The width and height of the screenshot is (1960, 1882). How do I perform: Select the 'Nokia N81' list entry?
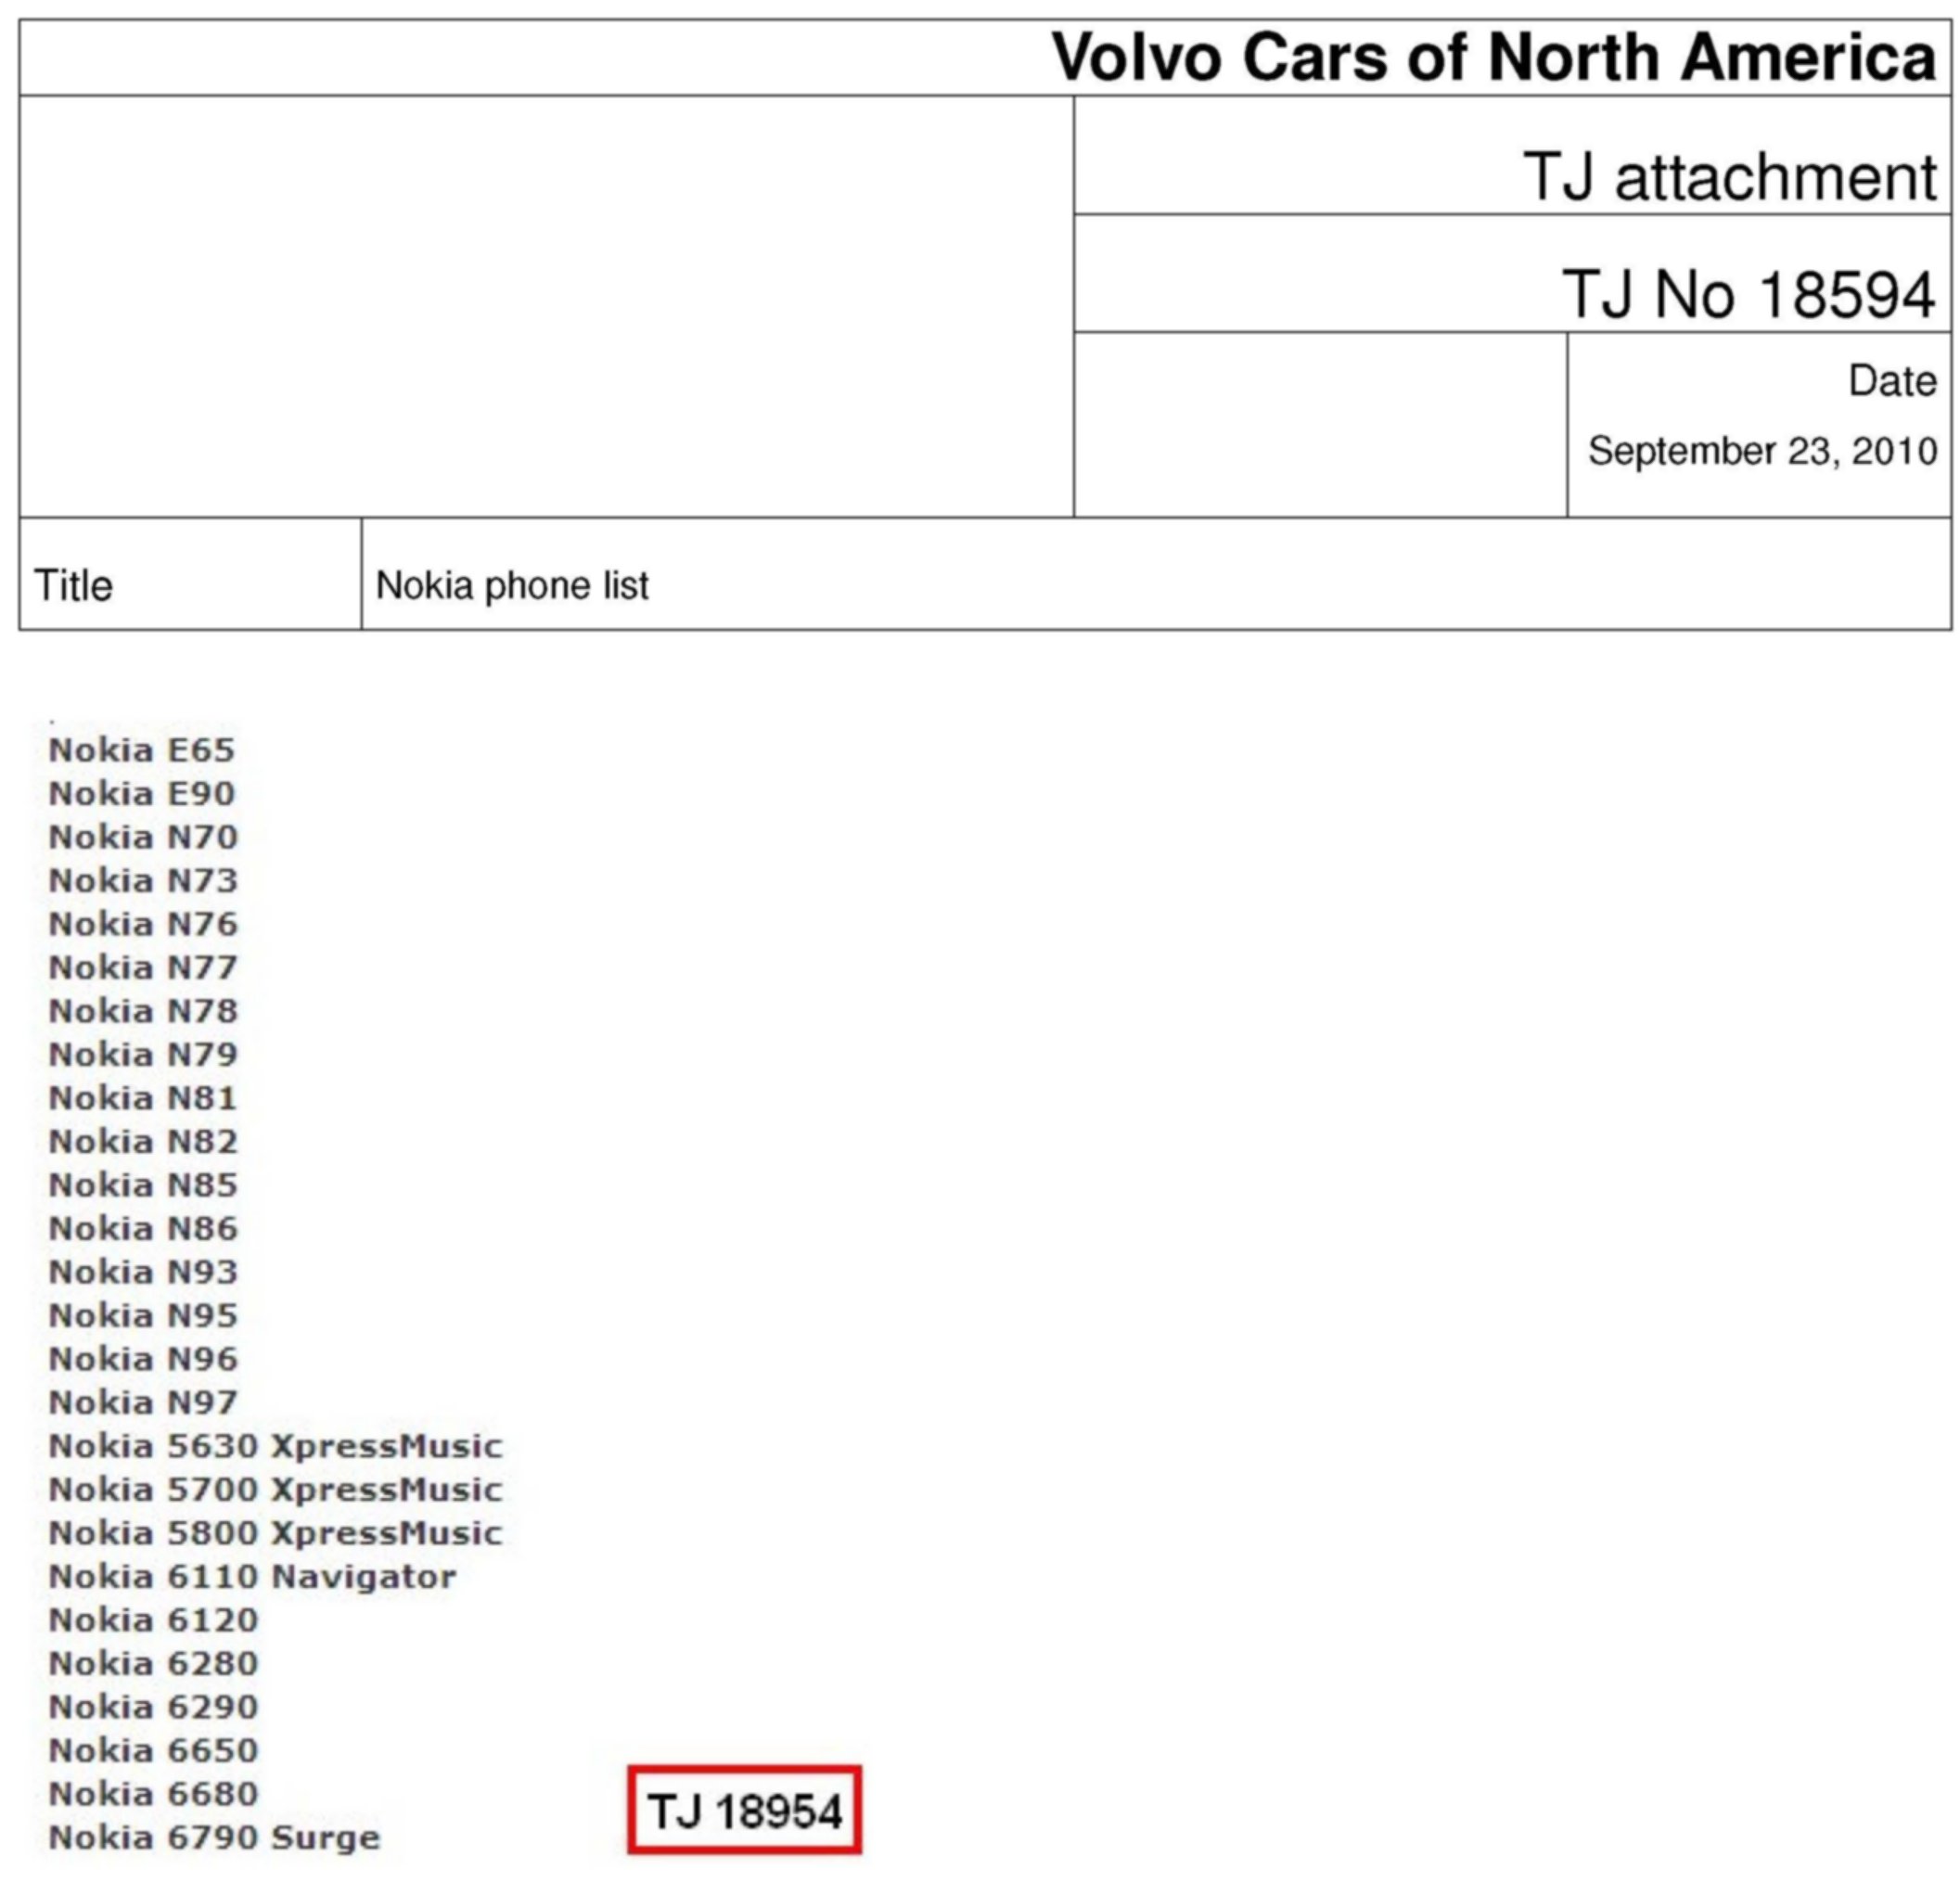[x=143, y=1097]
